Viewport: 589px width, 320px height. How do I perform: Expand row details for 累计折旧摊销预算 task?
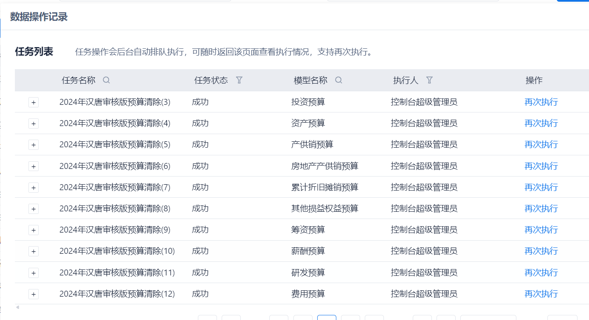coord(34,188)
